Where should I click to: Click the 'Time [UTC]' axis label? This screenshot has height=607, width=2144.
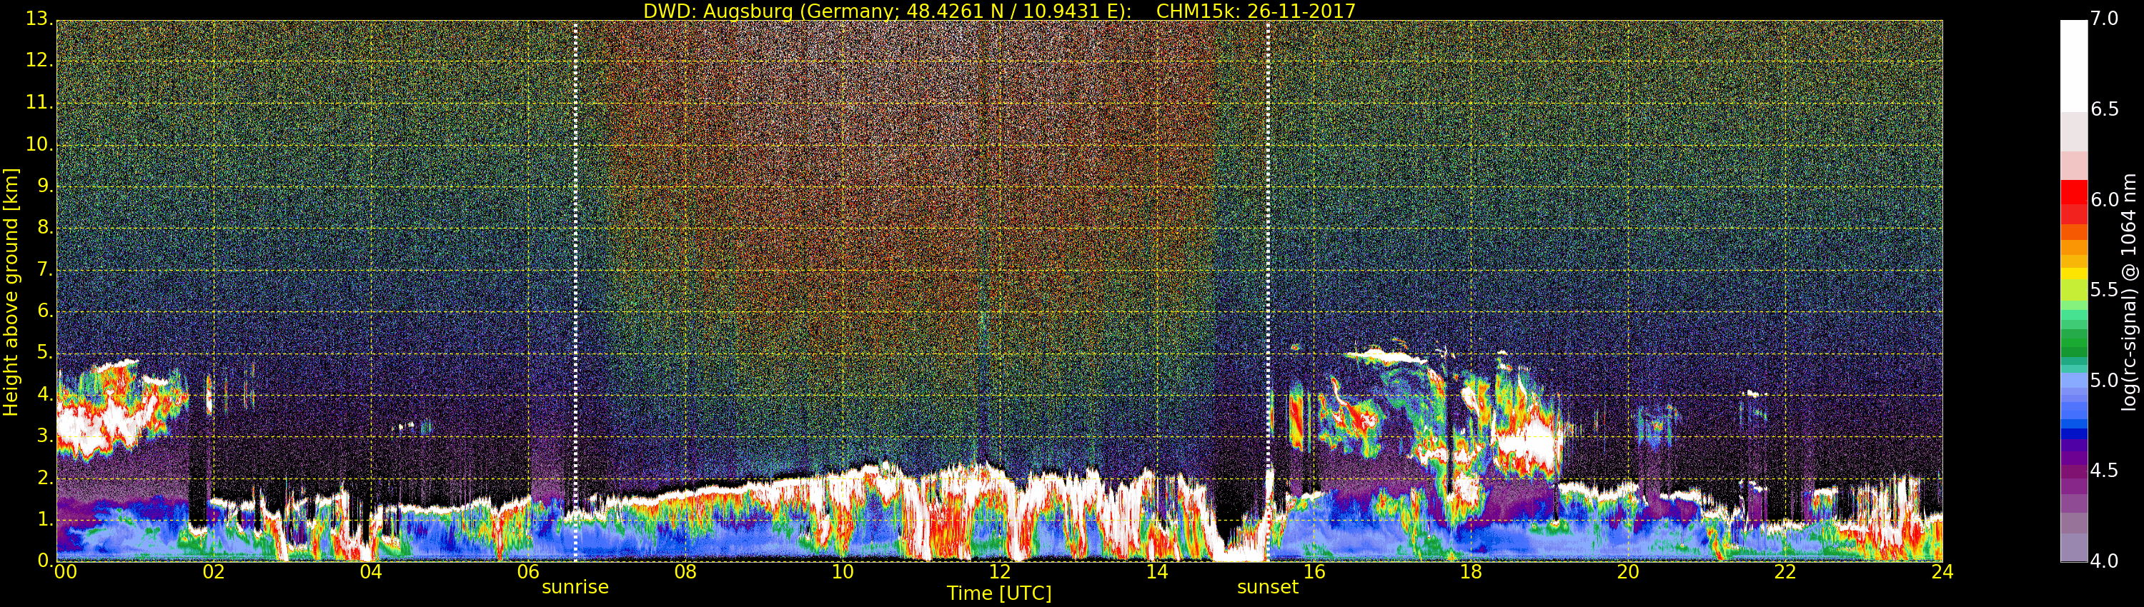pyautogui.click(x=999, y=593)
